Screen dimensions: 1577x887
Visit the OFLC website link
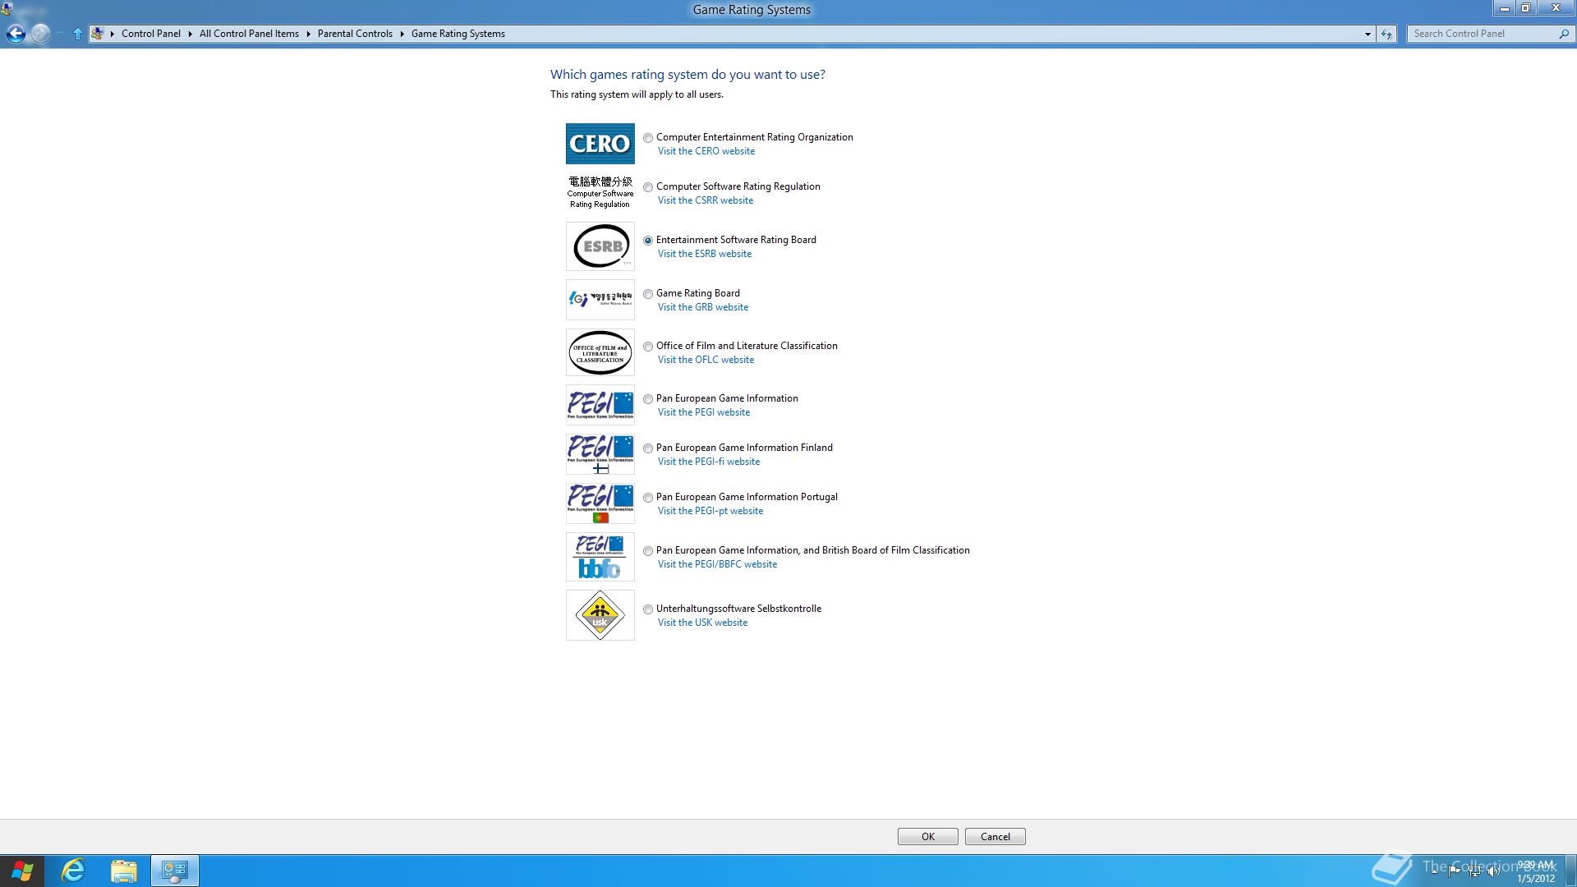pos(706,360)
